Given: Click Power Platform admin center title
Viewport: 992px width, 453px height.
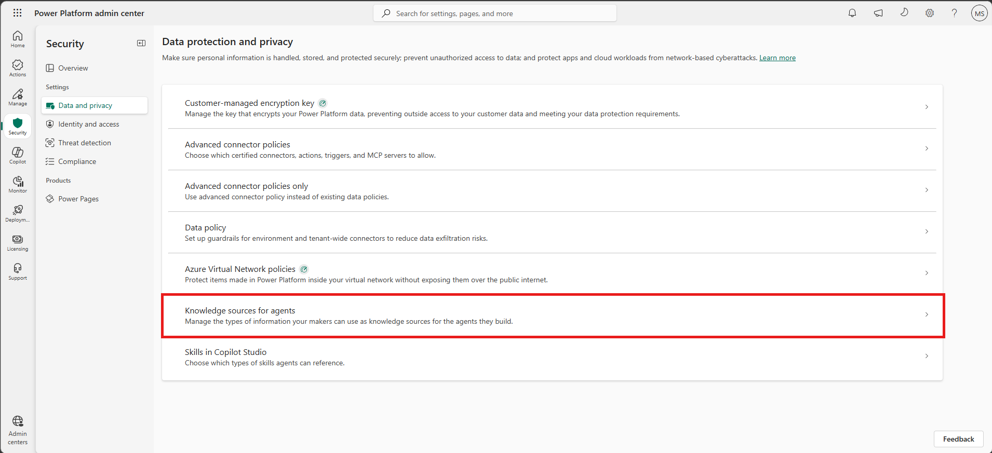Looking at the screenshot, I should pos(89,13).
